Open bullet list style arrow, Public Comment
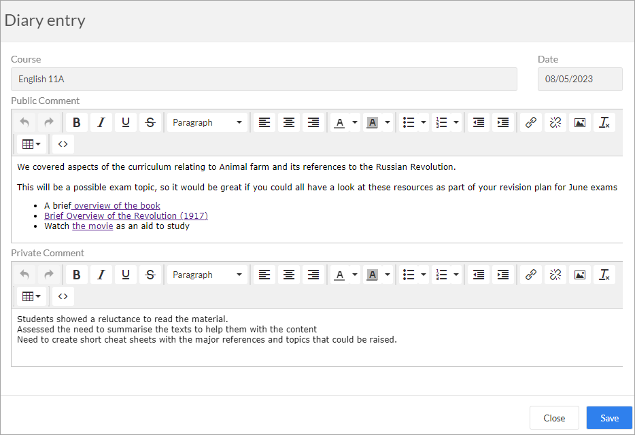This screenshot has height=435, width=635. [424, 122]
